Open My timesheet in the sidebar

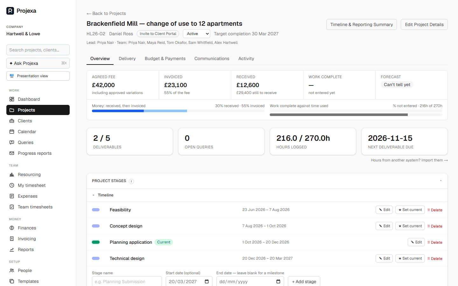click(x=38, y=185)
